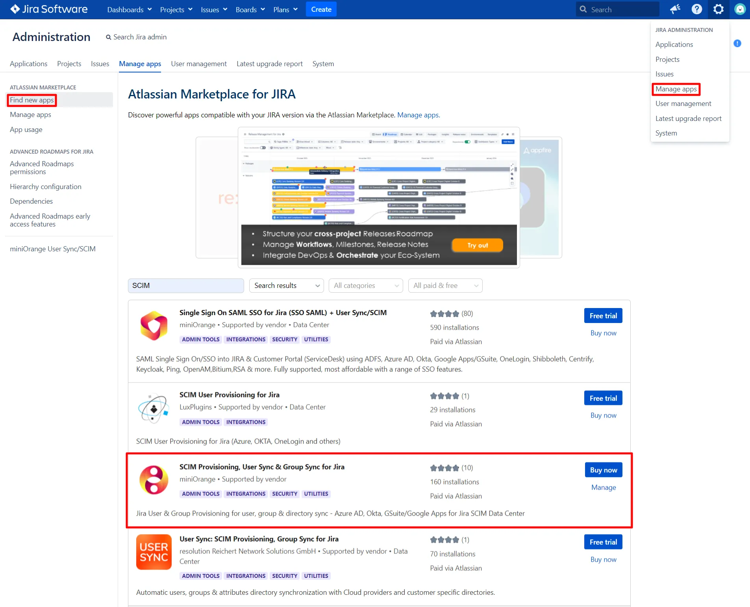Open Advanced Roadmaps early access features
Image resolution: width=750 pixels, height=607 pixels.
[x=50, y=220]
